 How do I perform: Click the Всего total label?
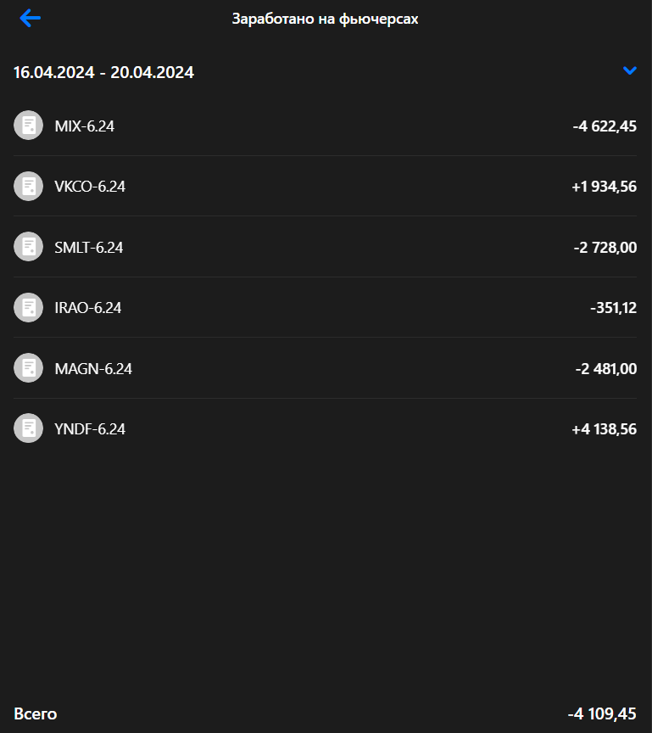point(36,713)
